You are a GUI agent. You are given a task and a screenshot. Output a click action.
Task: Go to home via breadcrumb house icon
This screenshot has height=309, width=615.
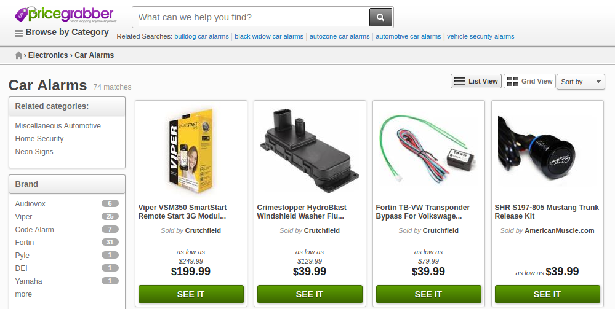[x=18, y=55]
